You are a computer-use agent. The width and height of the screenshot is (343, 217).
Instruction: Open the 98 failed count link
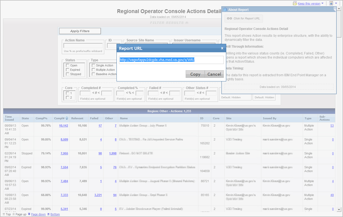100,153
